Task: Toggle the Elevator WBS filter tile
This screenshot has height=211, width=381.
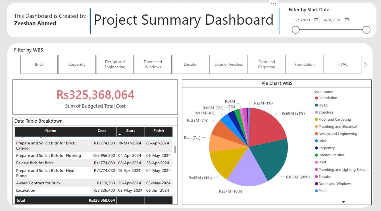Action: tap(191, 64)
